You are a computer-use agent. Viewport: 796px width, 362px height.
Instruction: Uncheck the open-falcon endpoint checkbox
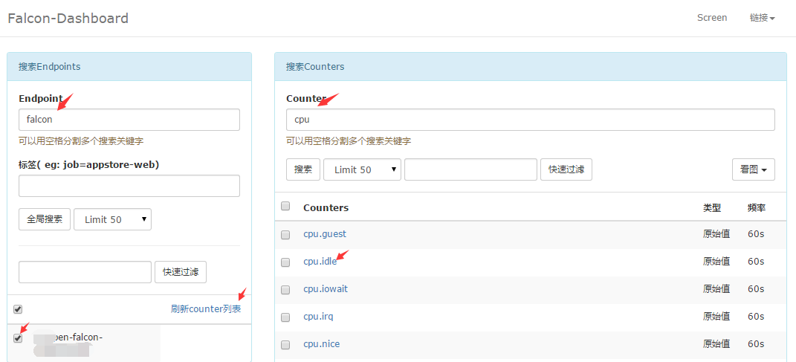point(18,338)
